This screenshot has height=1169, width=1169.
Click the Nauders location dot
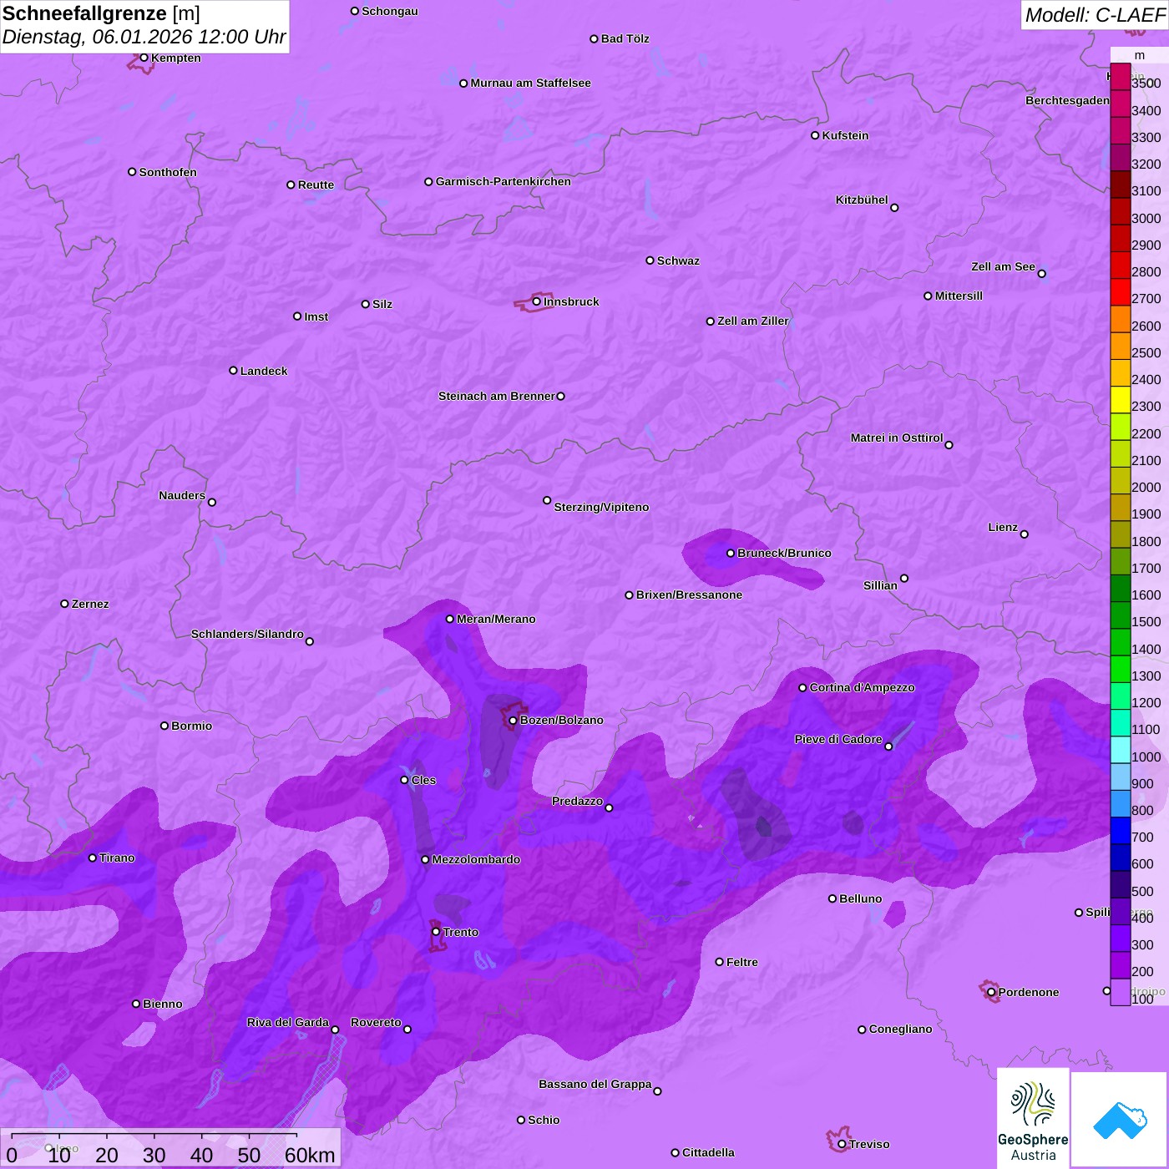(x=212, y=503)
